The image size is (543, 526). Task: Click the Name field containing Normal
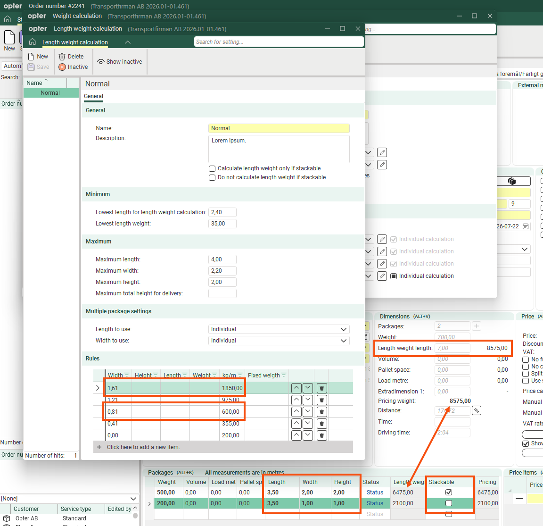pyautogui.click(x=279, y=128)
